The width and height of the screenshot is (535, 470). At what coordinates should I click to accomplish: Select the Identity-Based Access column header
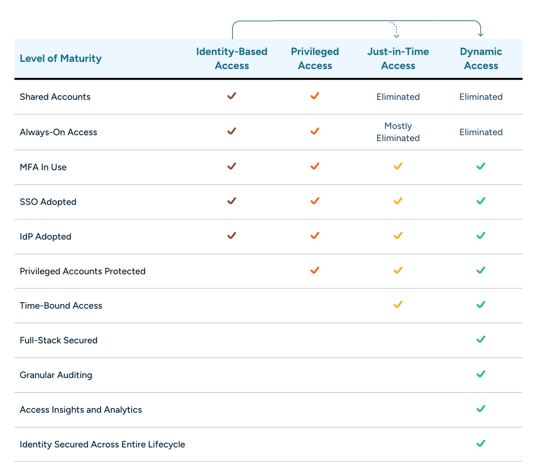pyautogui.click(x=232, y=59)
